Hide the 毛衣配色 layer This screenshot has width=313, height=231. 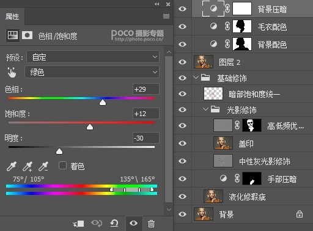click(182, 26)
